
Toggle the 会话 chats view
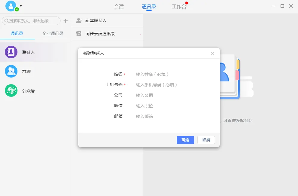click(x=119, y=6)
